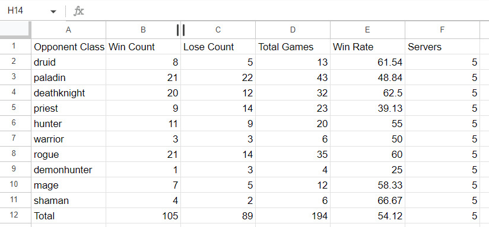The height and width of the screenshot is (227, 489).
Task: Click the Servers header cell
Action: coord(442,47)
